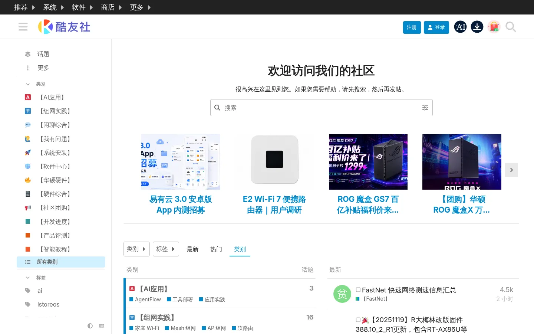This screenshot has height=334, width=534.
Task: Open the 标签 filter dropdown button
Action: (x=166, y=249)
